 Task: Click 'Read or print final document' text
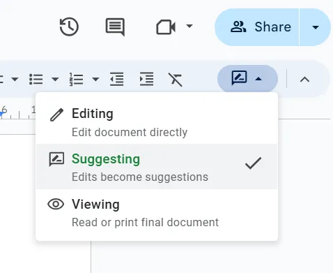(146, 222)
